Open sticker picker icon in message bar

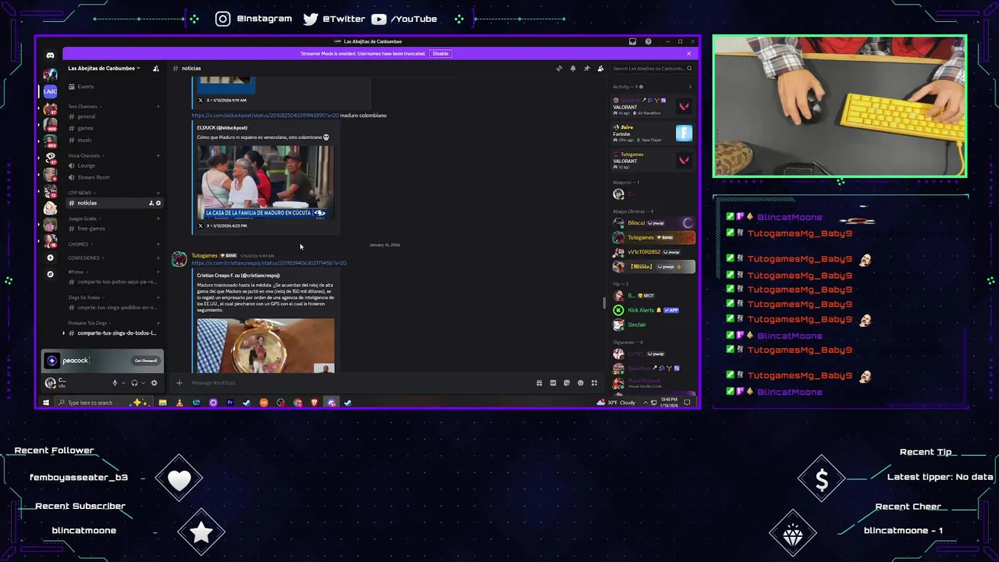coord(566,382)
